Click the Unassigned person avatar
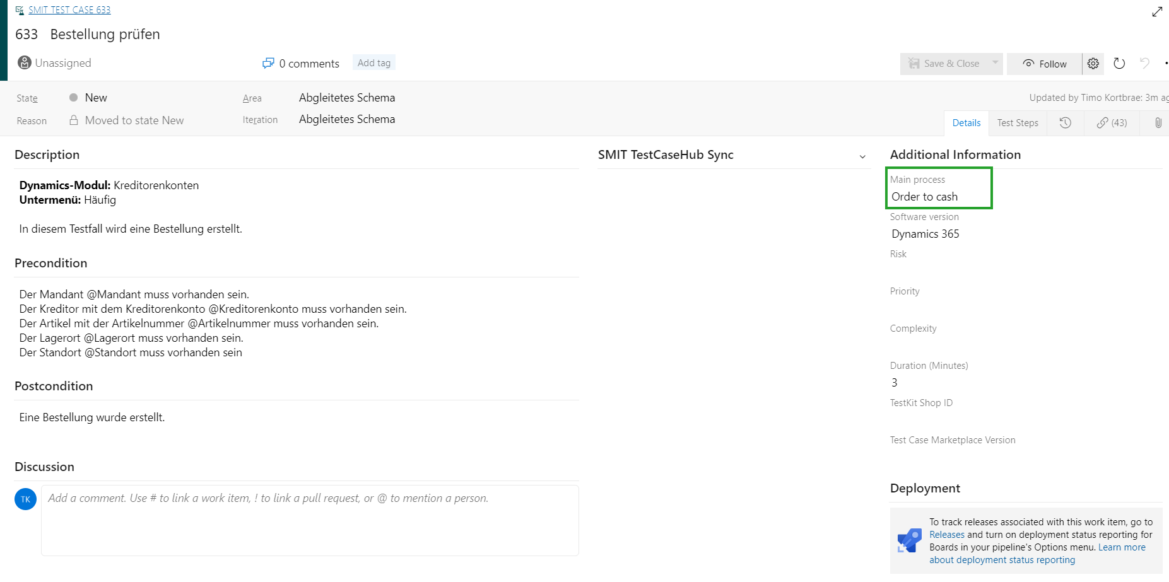 25,63
